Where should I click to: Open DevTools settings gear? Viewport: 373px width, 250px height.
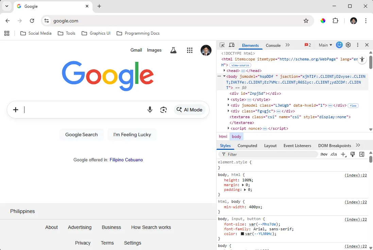pyautogui.click(x=348, y=45)
